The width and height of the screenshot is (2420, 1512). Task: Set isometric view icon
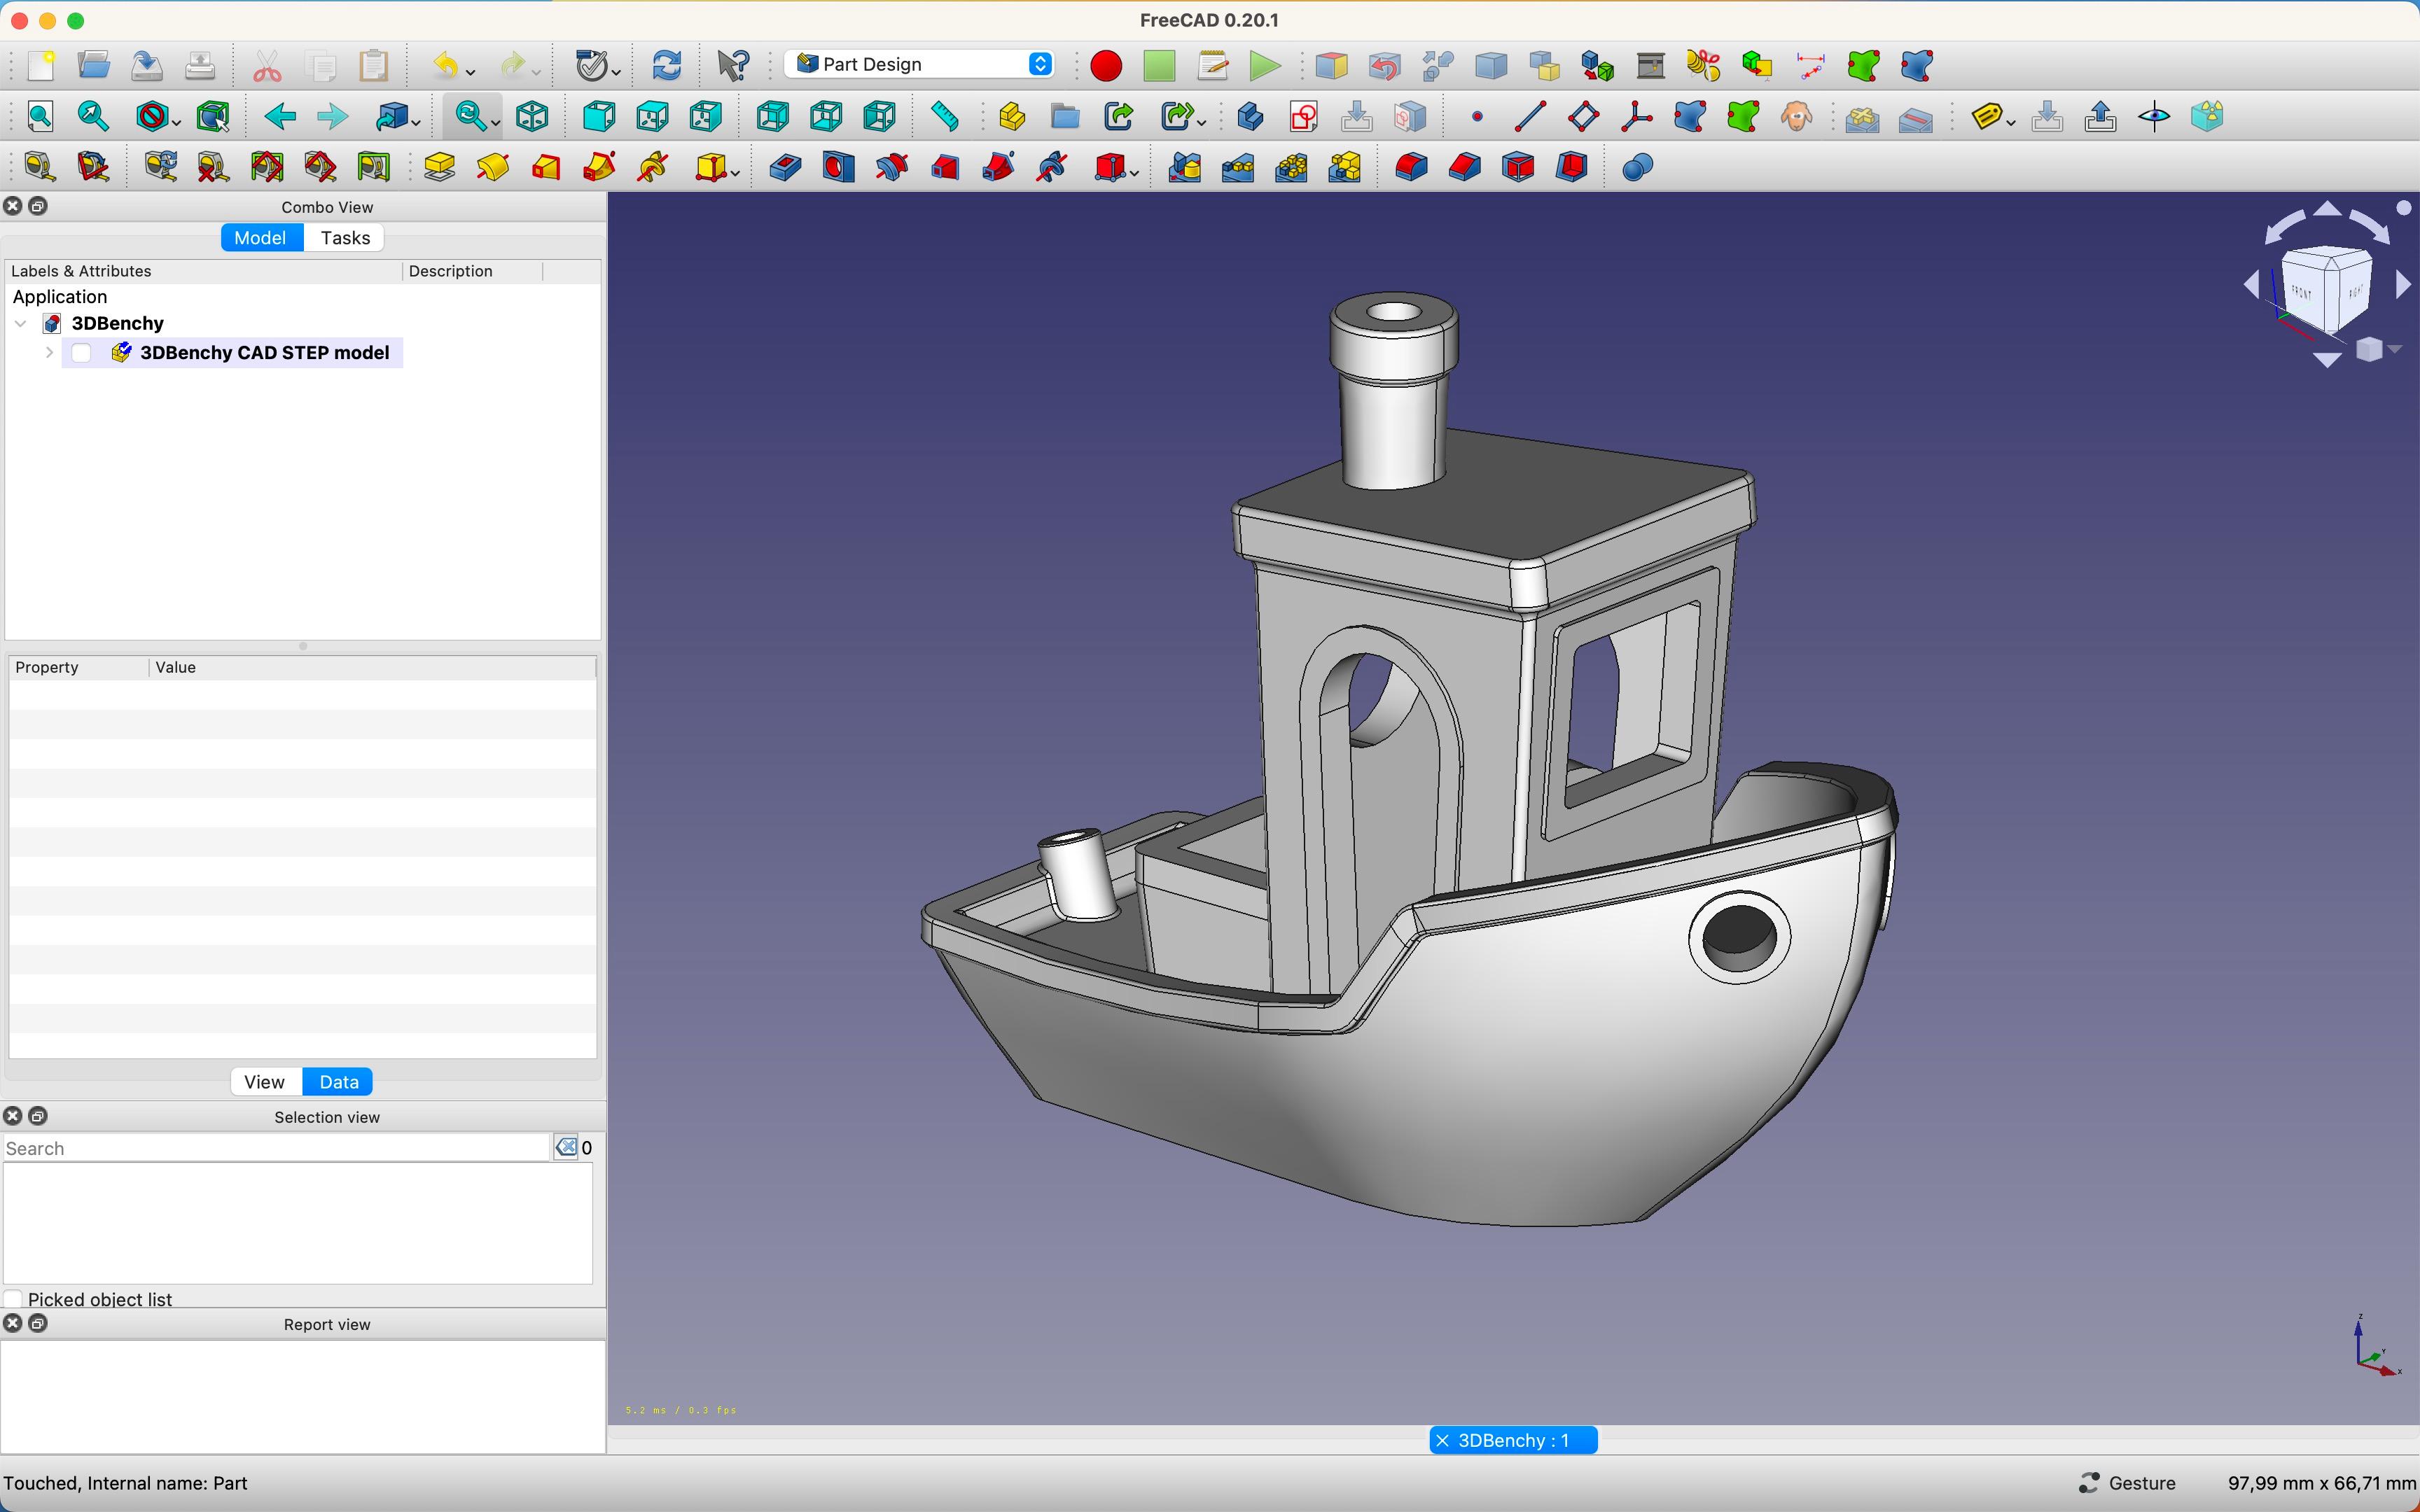point(532,117)
